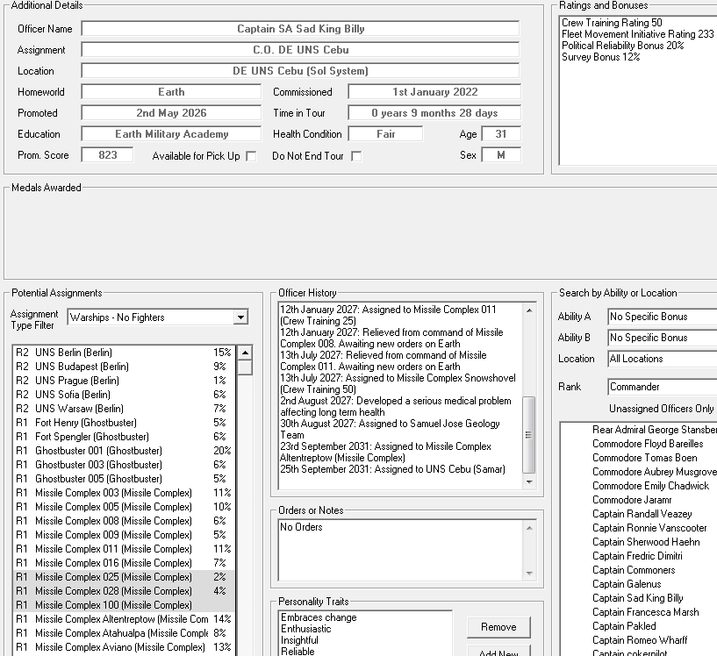Image resolution: width=717 pixels, height=656 pixels.
Task: Select Missile Complex Altentreptow assignment
Action: tap(124, 619)
